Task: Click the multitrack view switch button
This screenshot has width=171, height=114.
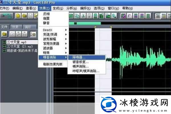Action: [7, 16]
